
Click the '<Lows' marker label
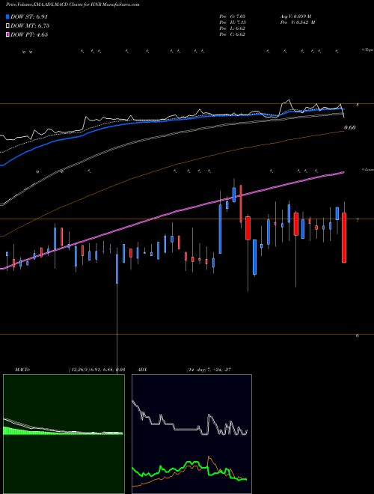tap(367, 169)
